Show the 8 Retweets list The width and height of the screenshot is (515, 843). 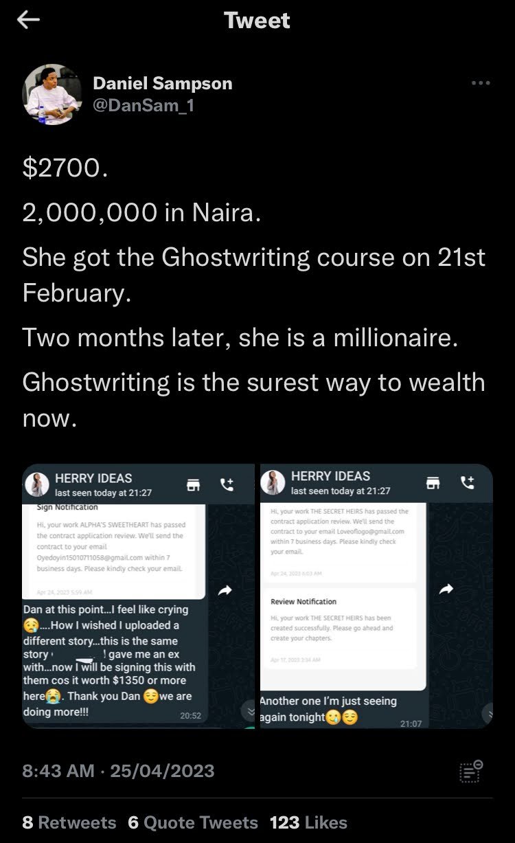(x=69, y=822)
